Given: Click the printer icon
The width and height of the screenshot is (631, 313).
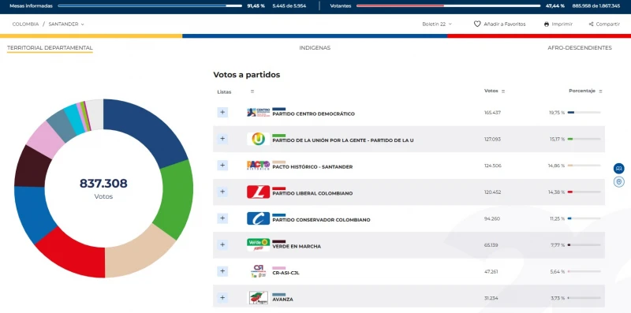Looking at the screenshot, I should pyautogui.click(x=547, y=24).
